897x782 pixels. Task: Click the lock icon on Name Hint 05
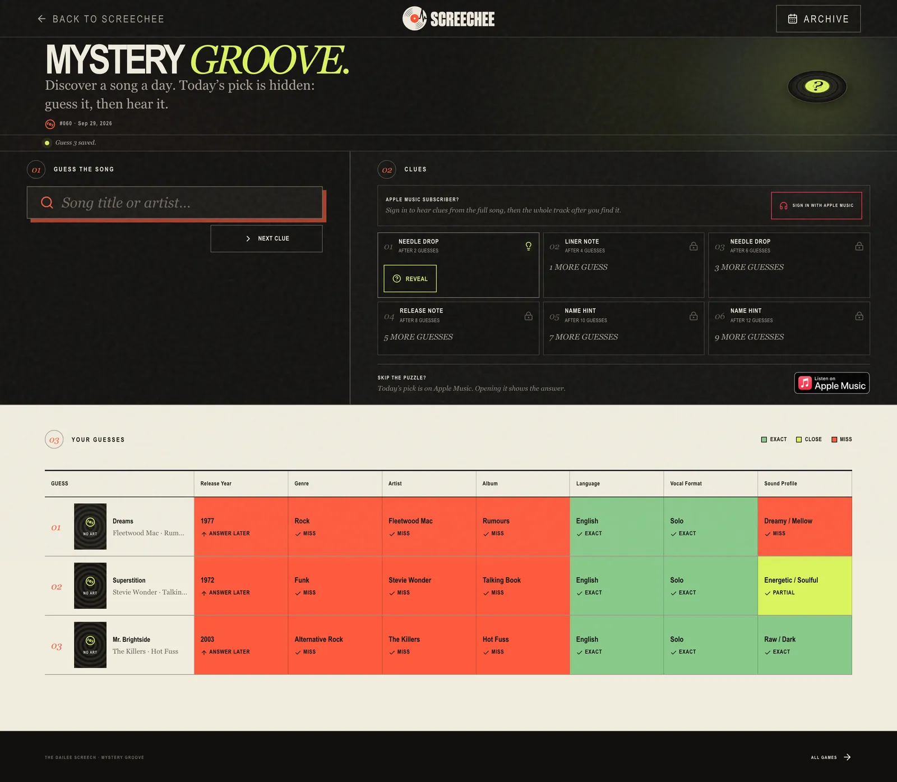(693, 316)
